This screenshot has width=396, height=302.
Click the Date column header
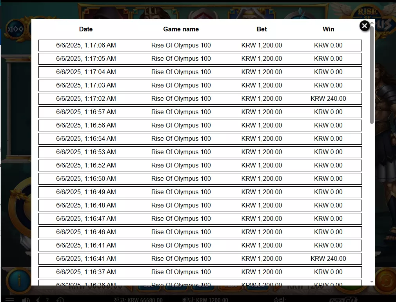pyautogui.click(x=86, y=29)
